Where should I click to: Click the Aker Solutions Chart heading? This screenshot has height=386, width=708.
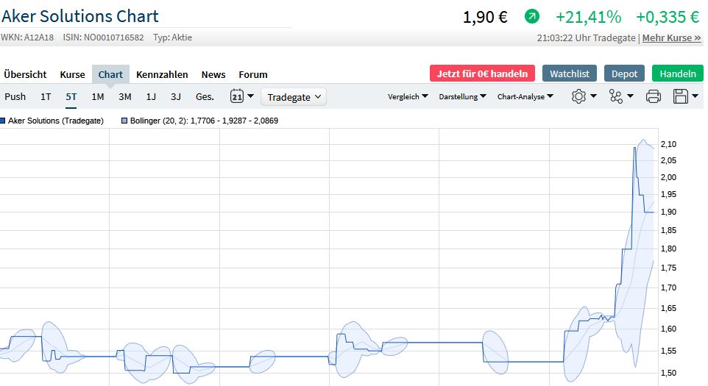coord(80,16)
